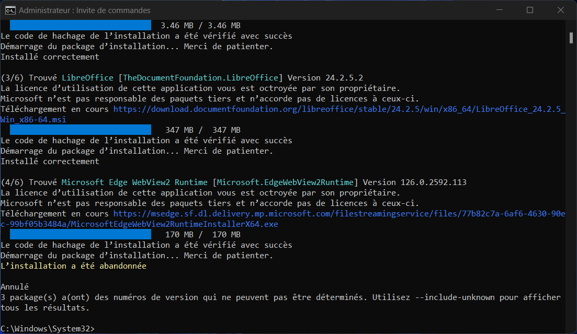Click the 170 MB download progress bar
Viewport: 577px width, 334px height.
tap(80, 234)
